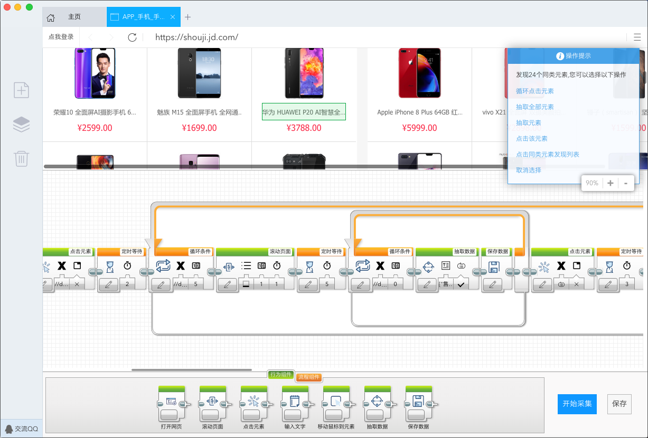Click the highlighted 华为 HUAWEI P20 product title
The image size is (648, 438).
coord(304,112)
